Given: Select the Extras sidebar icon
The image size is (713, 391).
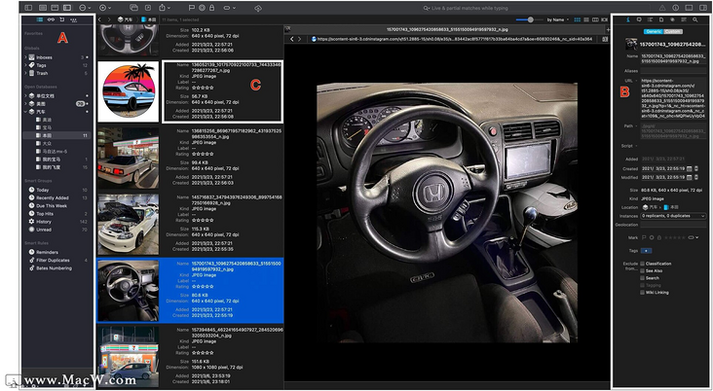Looking at the screenshot, I should click(74, 20).
